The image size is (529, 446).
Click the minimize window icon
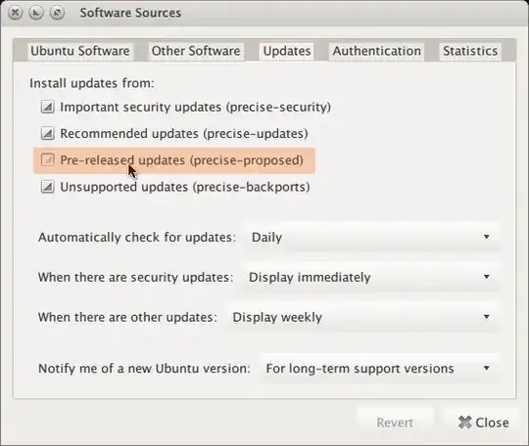click(36, 13)
